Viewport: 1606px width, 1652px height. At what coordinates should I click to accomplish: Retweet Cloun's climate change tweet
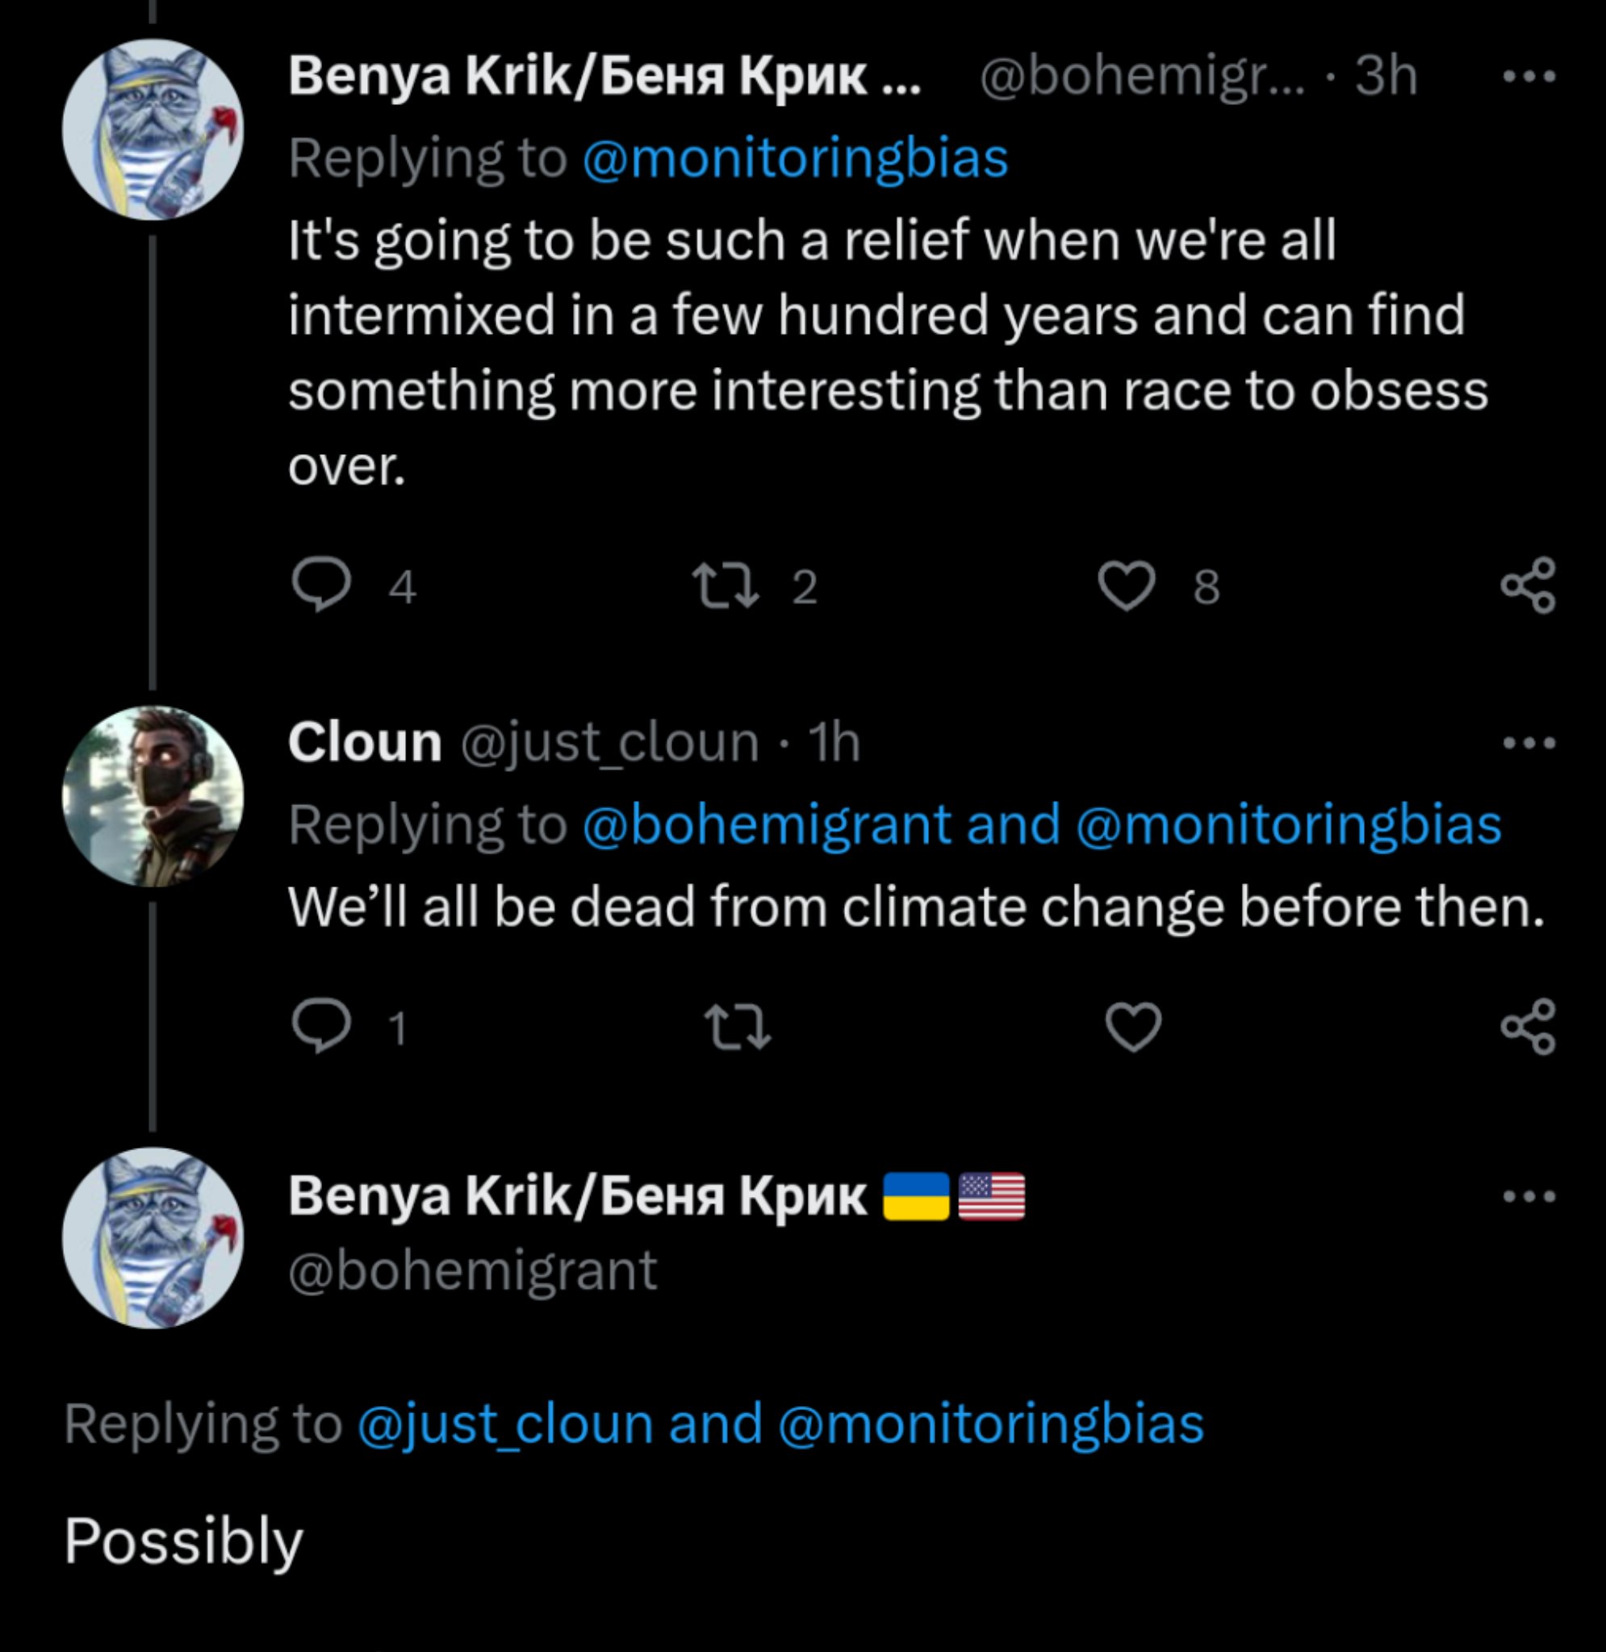coord(737,1028)
